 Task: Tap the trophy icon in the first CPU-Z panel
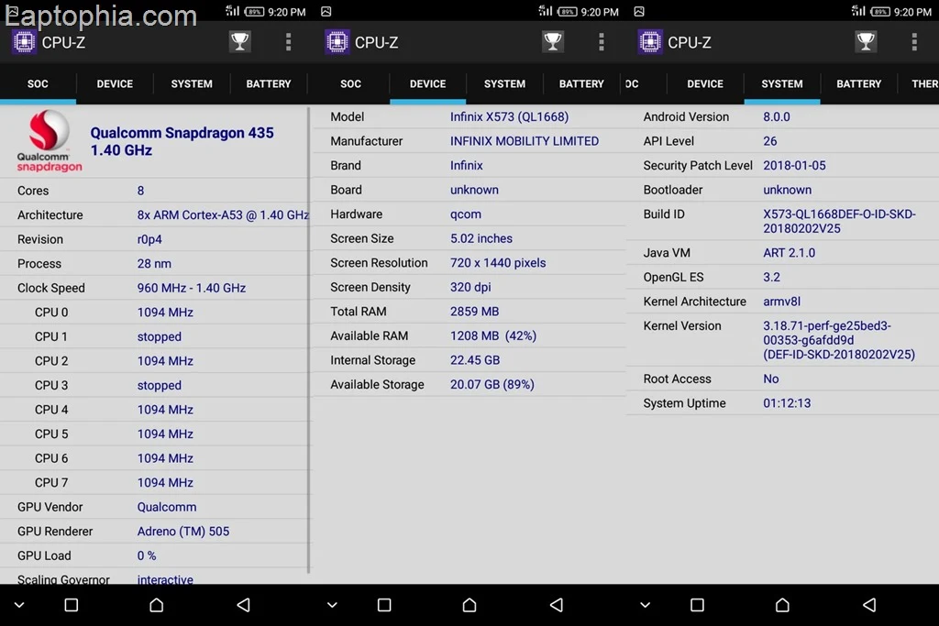pyautogui.click(x=239, y=42)
